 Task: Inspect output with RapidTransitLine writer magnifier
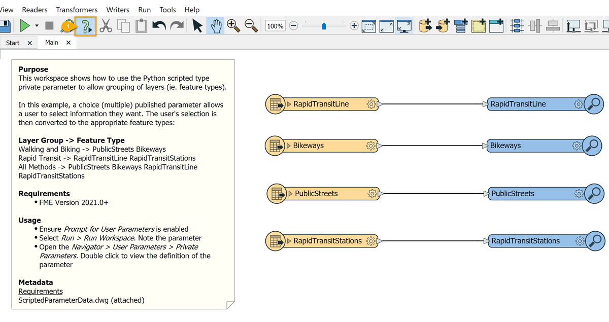593,104
